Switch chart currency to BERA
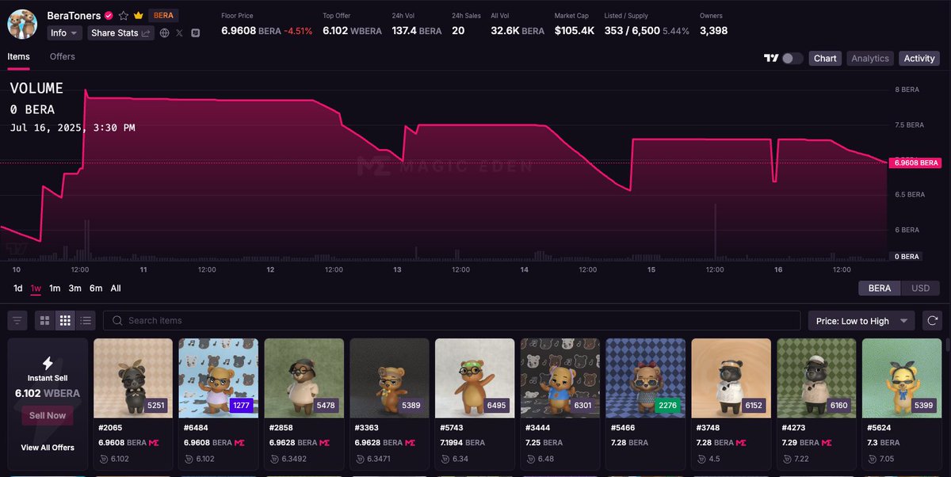 point(880,288)
